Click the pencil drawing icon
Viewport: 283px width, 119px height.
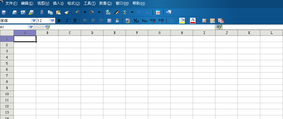coord(117,13)
